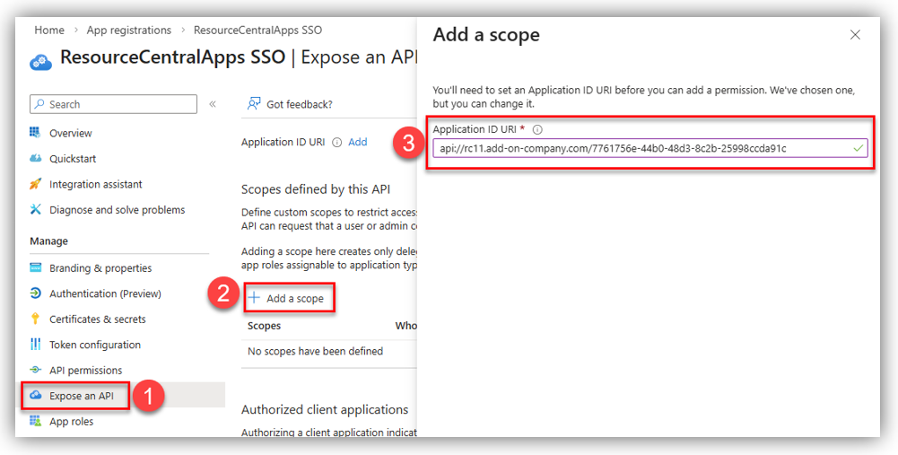The width and height of the screenshot is (898, 455).
Task: Click the Scopes column header
Action: point(264,326)
